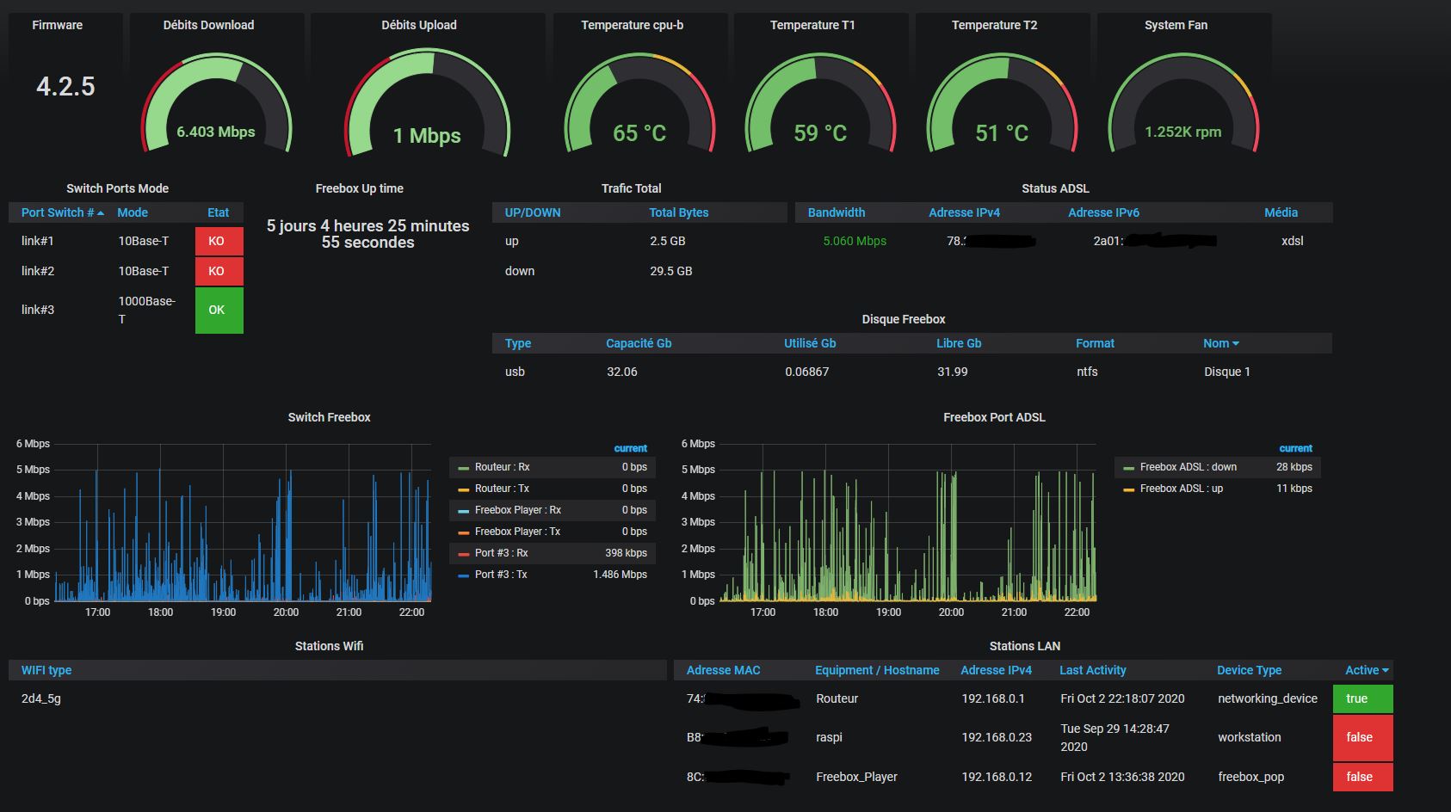Click the Routeur : Tx yellow legend marker
Screen dimensions: 1451x812
coord(464,489)
